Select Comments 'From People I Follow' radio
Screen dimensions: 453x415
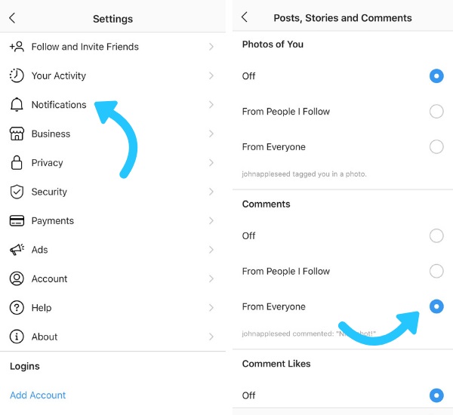click(x=436, y=272)
